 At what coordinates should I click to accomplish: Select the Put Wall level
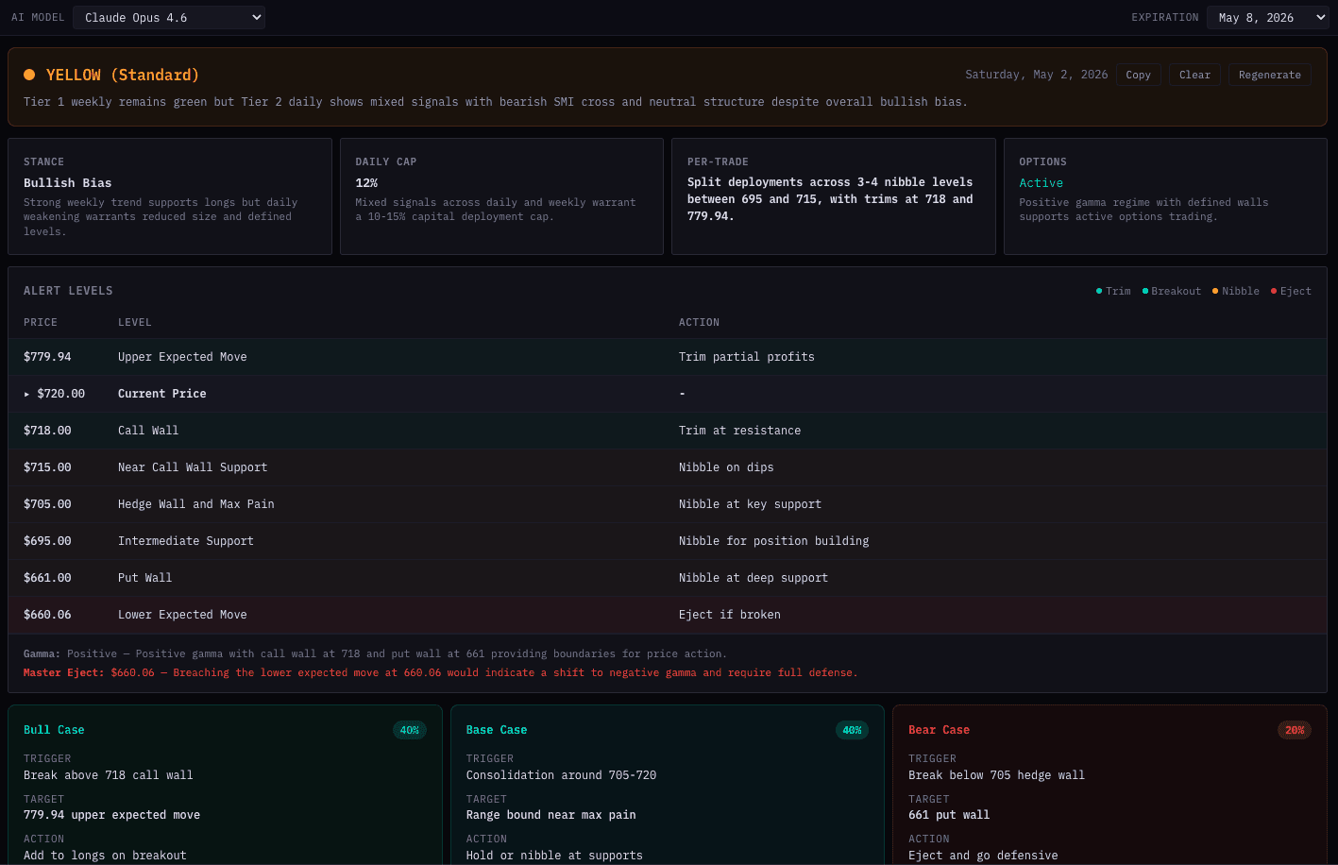[144, 578]
